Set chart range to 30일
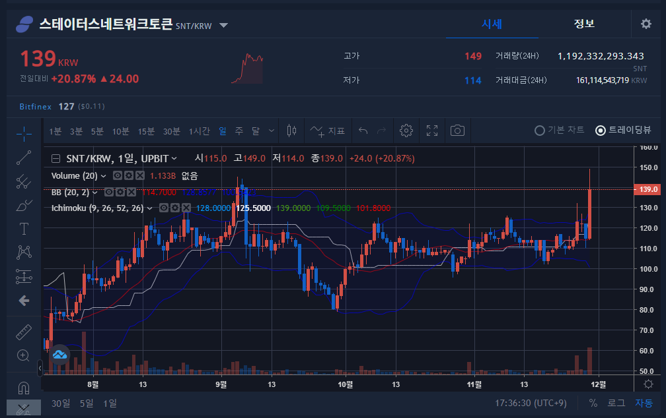666x418 pixels. 61,403
